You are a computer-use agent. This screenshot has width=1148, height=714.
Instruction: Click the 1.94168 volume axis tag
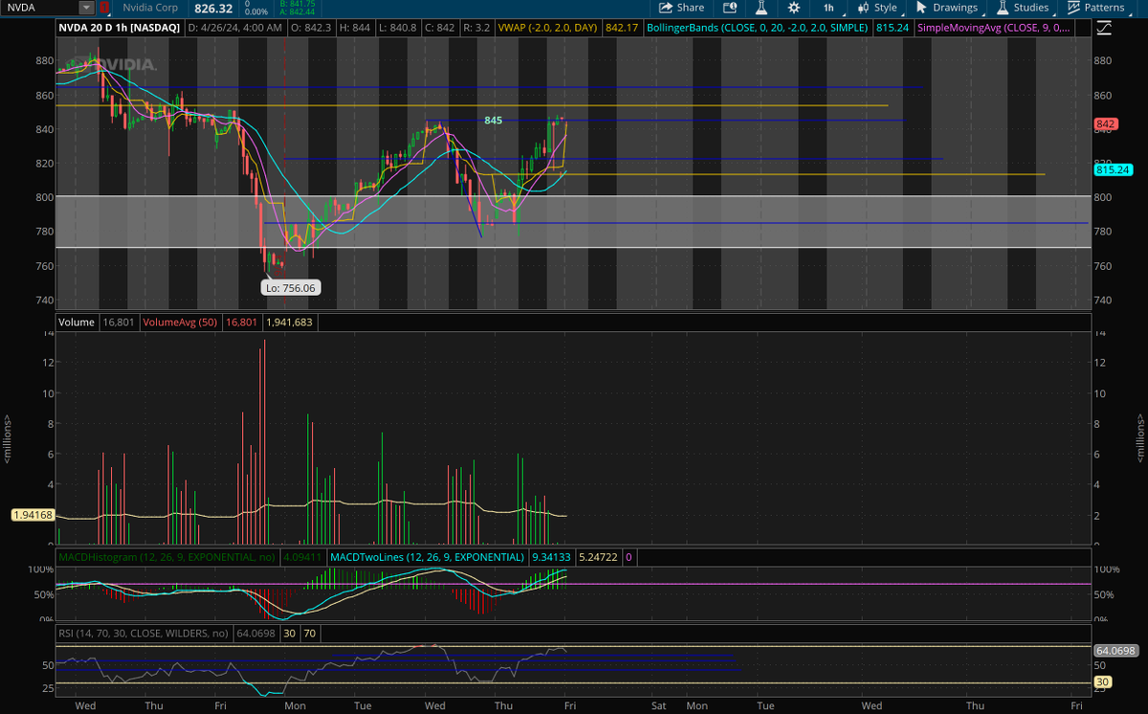click(33, 515)
